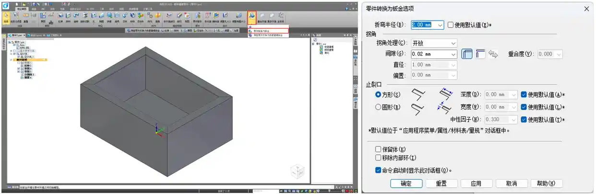Click the 确定 button in the dialog
Viewport: 596px width, 194px height.
(406, 183)
